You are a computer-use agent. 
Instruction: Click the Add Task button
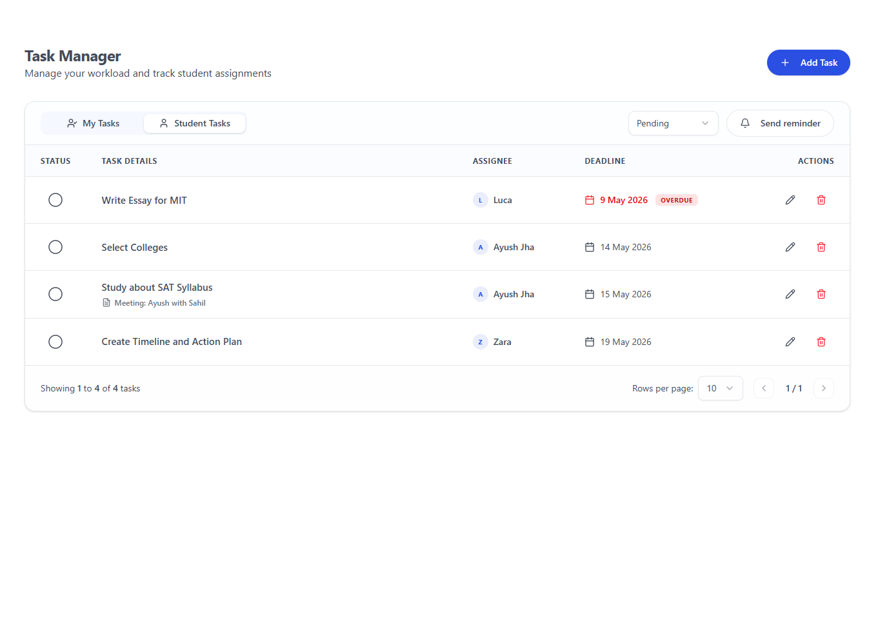(808, 63)
